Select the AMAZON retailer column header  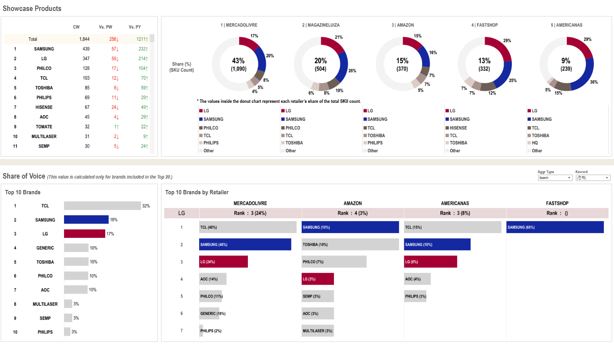click(352, 203)
